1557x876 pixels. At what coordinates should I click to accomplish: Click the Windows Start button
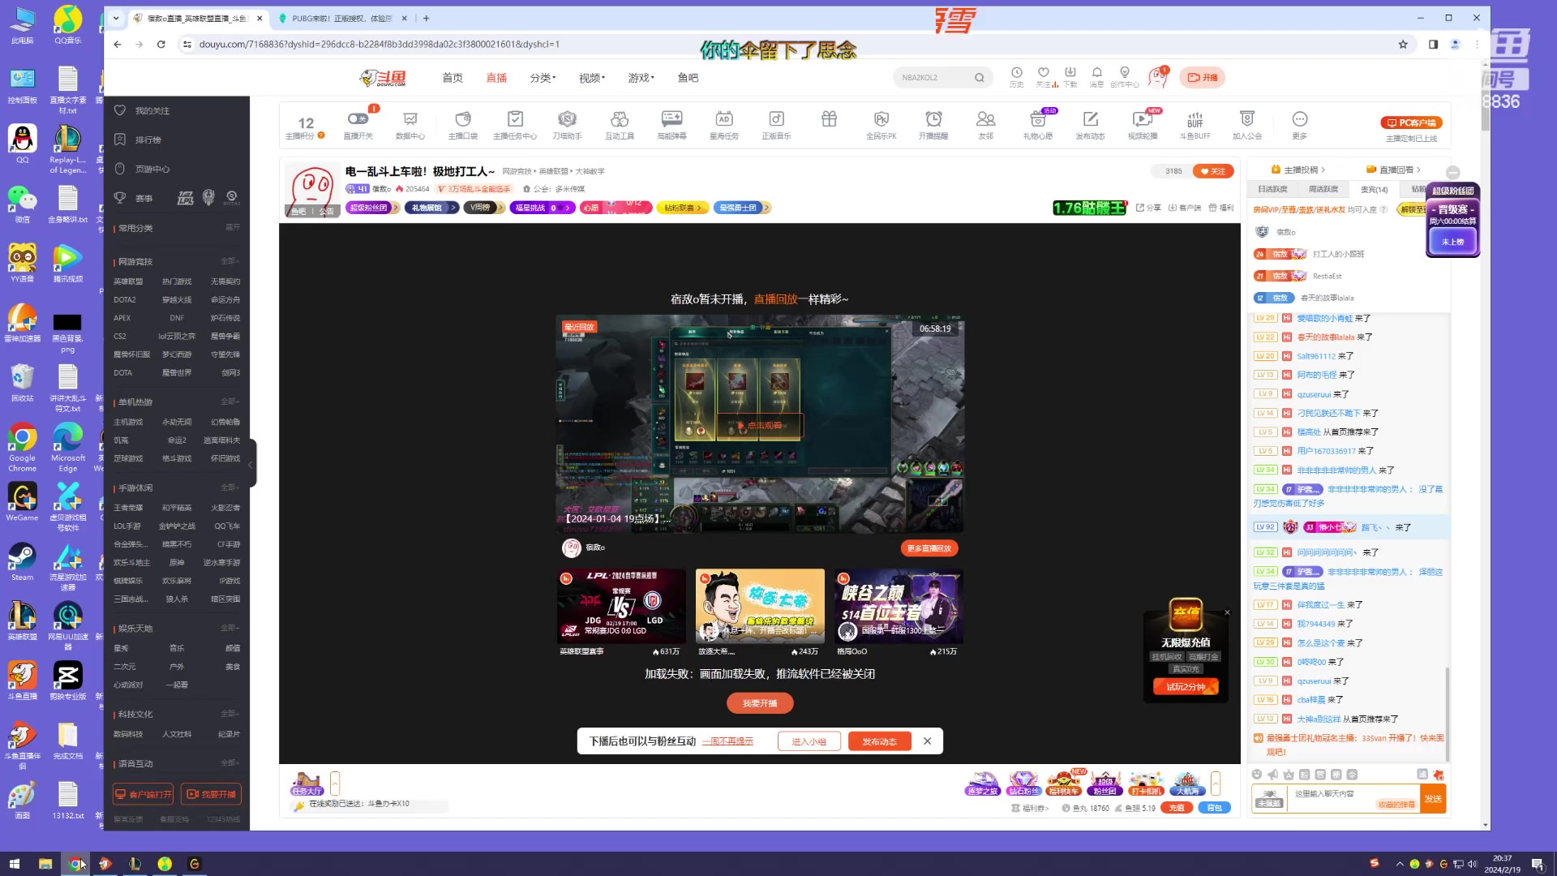[x=14, y=864]
